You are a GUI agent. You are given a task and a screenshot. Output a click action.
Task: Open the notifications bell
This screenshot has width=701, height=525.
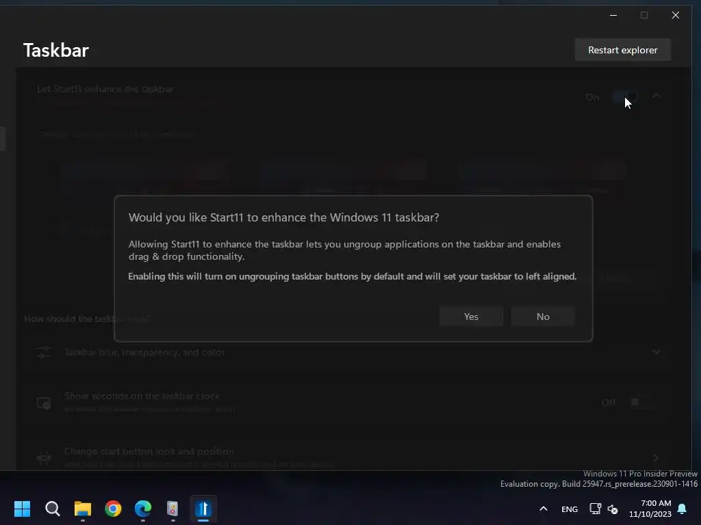(683, 509)
